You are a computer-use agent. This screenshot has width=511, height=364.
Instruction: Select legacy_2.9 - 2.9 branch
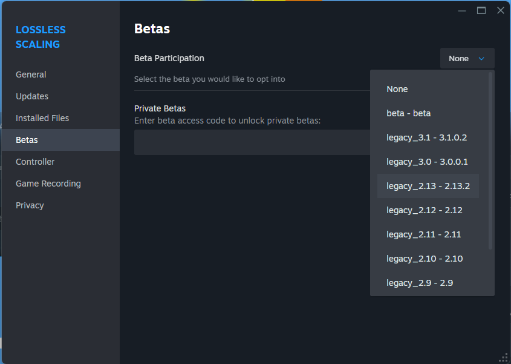pyautogui.click(x=428, y=283)
